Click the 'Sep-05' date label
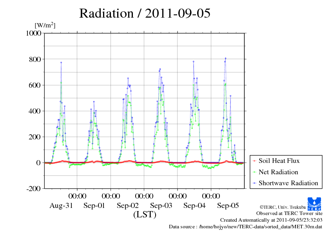330x233 pixels. tap(228, 206)
